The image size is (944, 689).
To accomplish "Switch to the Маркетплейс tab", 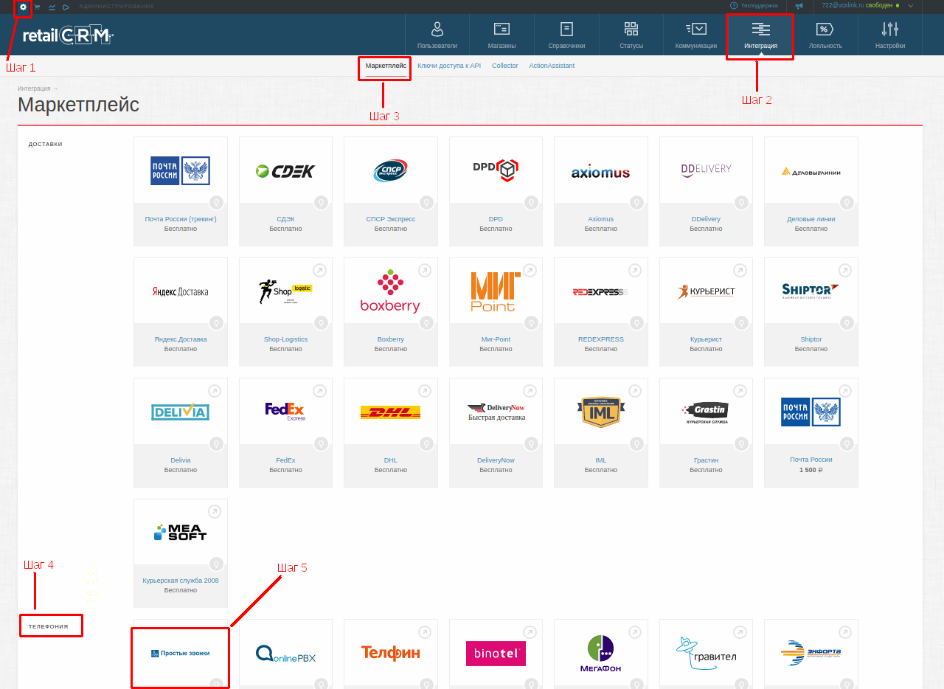I will [x=386, y=66].
